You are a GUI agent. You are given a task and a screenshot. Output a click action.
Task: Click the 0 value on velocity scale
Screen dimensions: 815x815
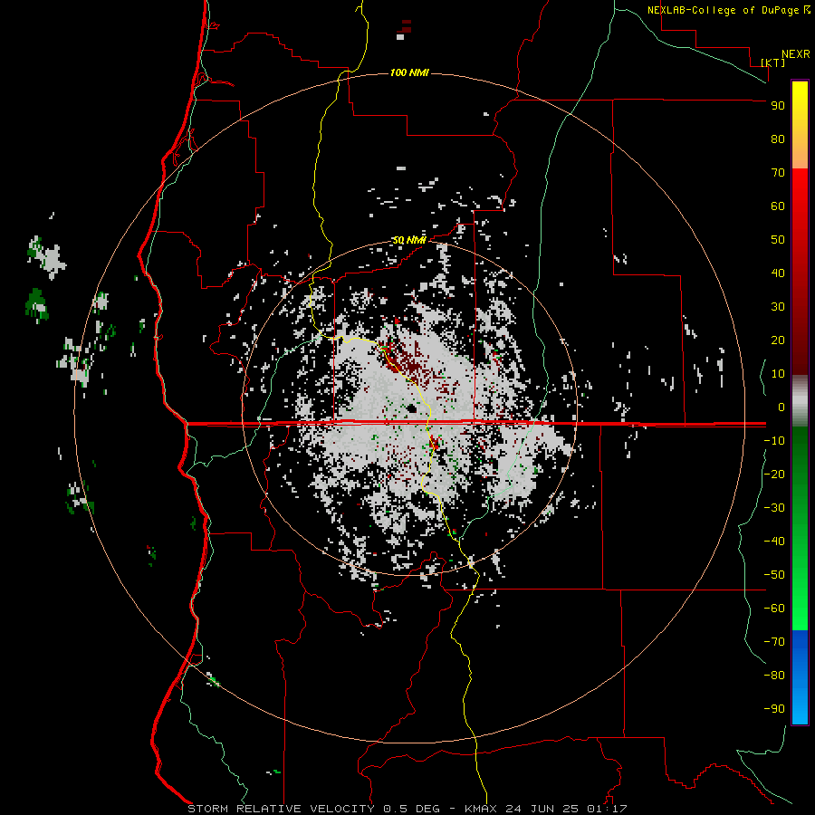[x=781, y=407]
